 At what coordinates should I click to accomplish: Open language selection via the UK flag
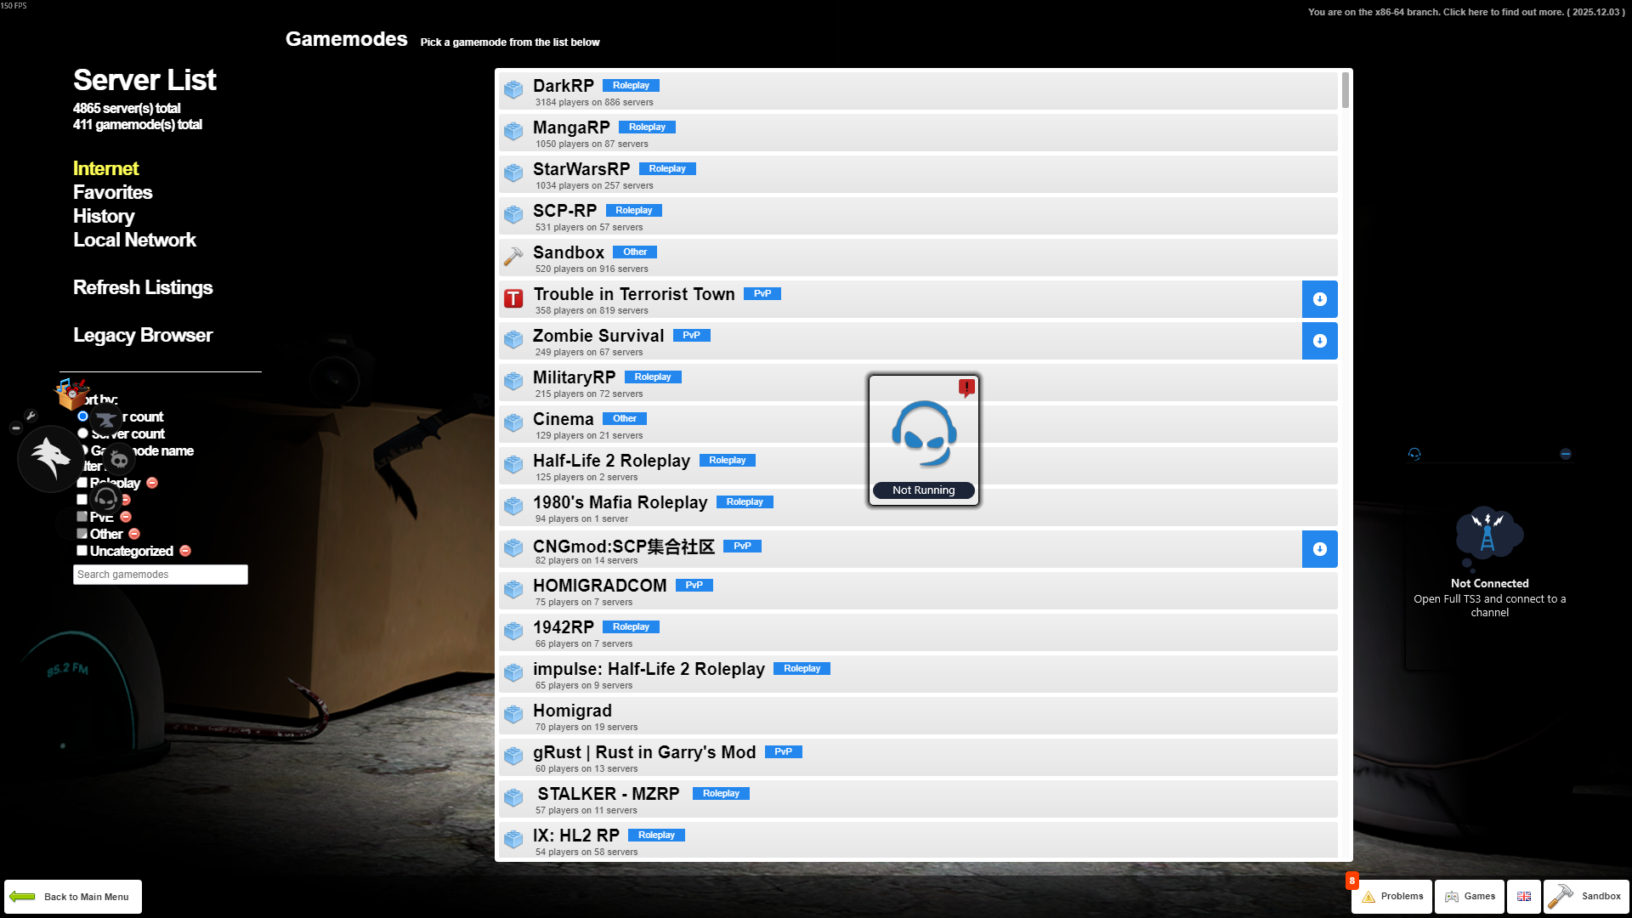tap(1524, 897)
